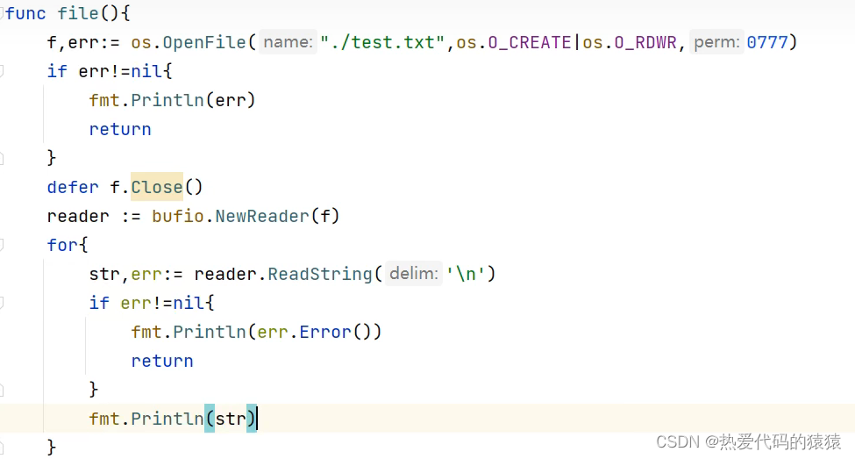Click the os.OpenFile call
This screenshot has height=459, width=855.
189,42
